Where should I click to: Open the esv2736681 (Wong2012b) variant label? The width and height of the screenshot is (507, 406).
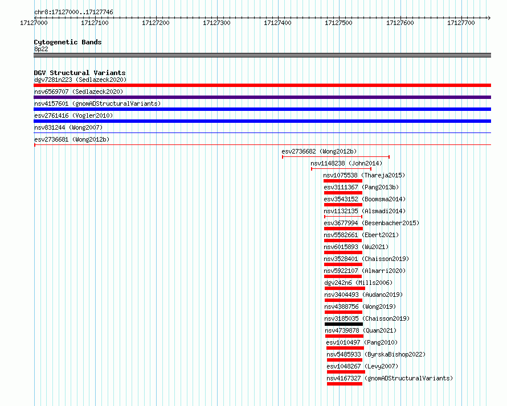pyautogui.click(x=72, y=139)
